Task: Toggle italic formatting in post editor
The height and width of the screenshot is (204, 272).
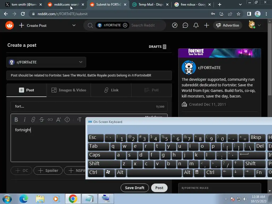Action: click(x=25, y=120)
